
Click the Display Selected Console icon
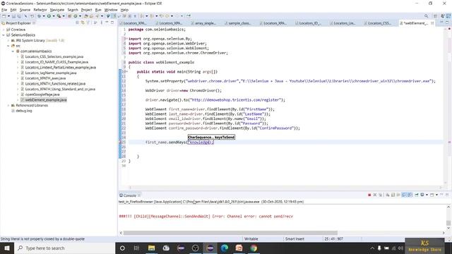point(422,195)
